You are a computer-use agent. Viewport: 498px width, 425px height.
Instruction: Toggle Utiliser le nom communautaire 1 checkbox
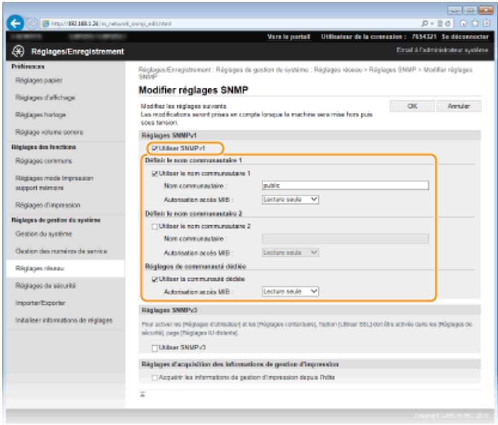tap(154, 173)
